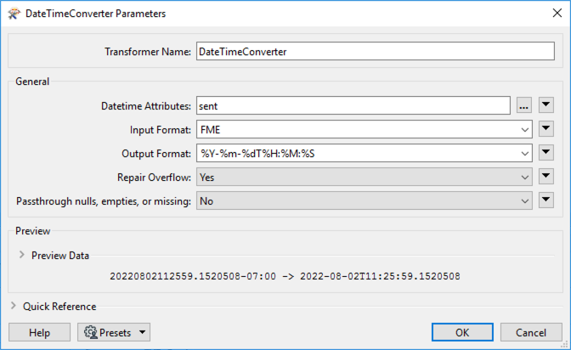This screenshot has height=350, width=571.
Task: Open arrow menu beside Passthrough nulls setting
Action: (546, 200)
